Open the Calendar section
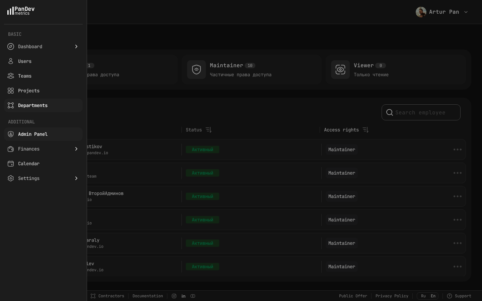This screenshot has width=482, height=301. click(29, 164)
